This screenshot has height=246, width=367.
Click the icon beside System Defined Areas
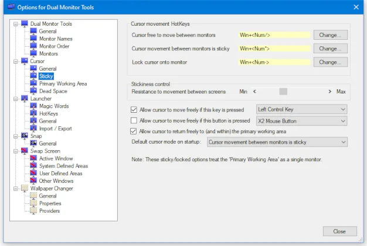pyautogui.click(x=33, y=165)
